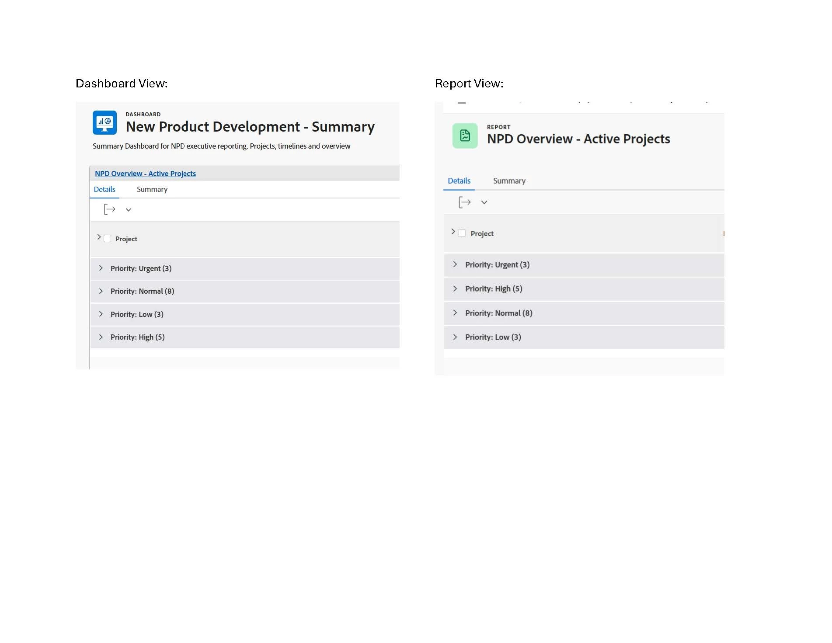Expand Project header chevron in Dashboard view

click(x=99, y=237)
